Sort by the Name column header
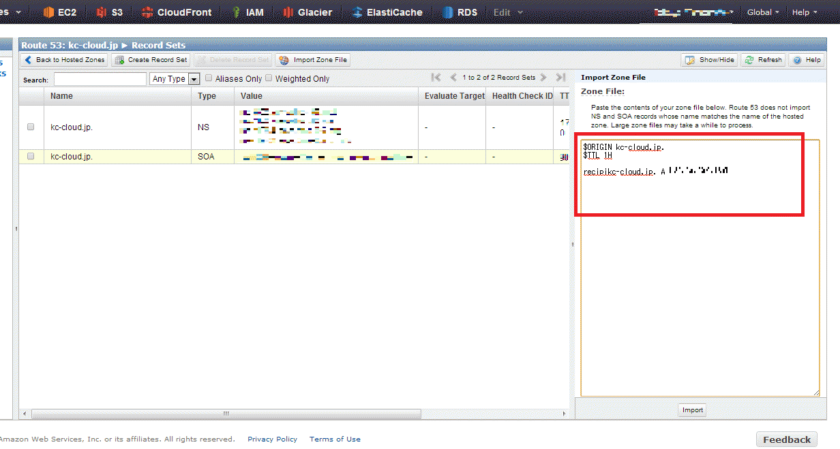The height and width of the screenshot is (449, 840). [x=117, y=96]
